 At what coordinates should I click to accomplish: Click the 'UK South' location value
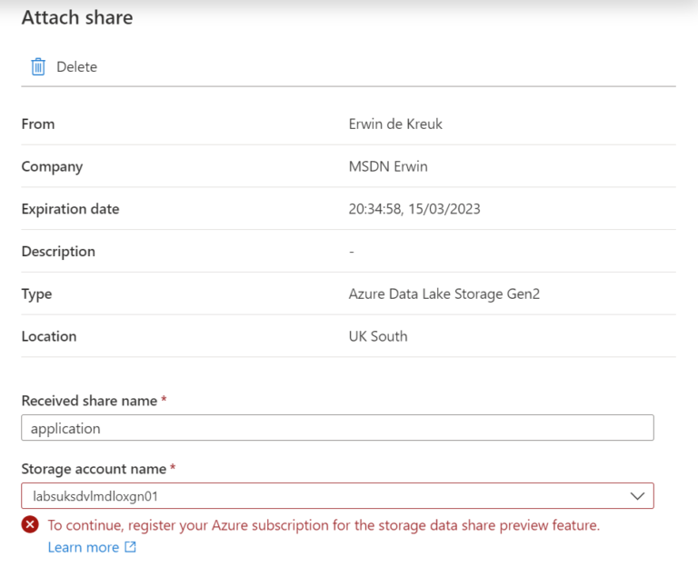[378, 336]
